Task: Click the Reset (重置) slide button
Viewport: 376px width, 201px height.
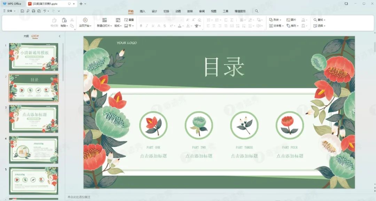Action: pos(129,20)
